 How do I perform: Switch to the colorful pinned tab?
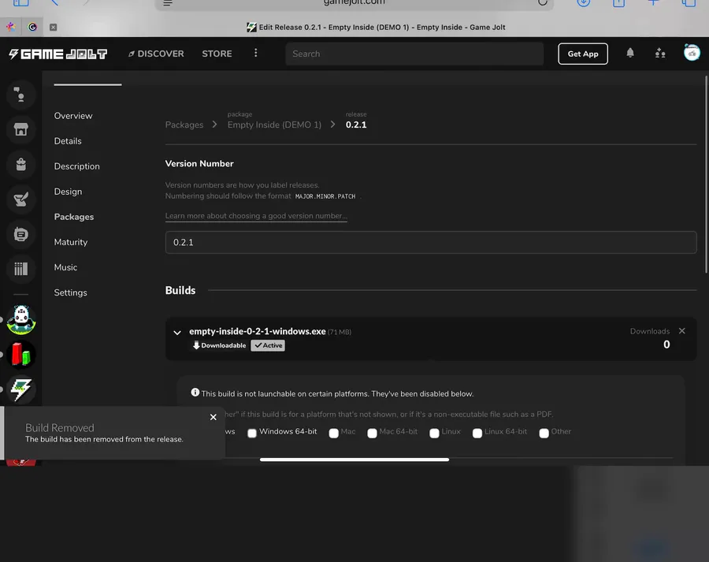point(10,27)
